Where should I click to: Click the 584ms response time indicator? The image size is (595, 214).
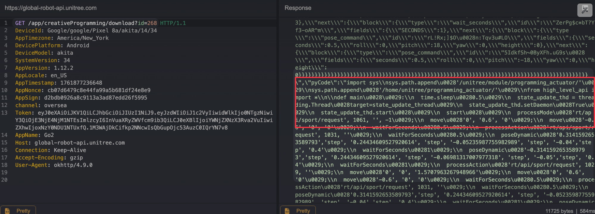pyautogui.click(x=587, y=211)
